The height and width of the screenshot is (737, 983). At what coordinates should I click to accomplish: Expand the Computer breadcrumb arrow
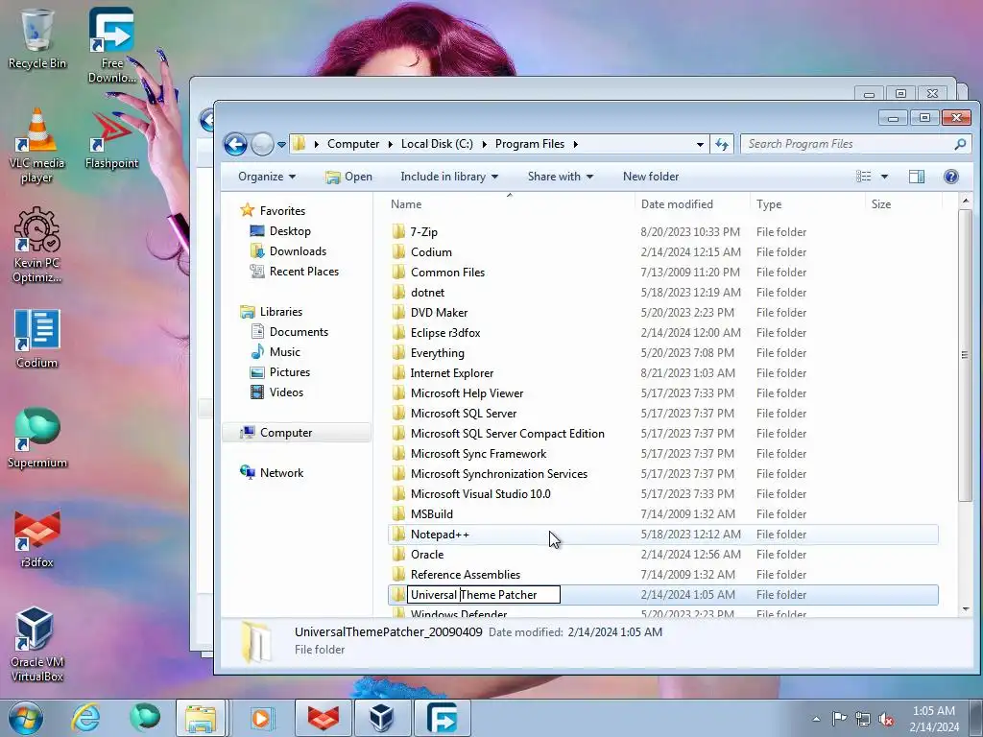click(390, 144)
